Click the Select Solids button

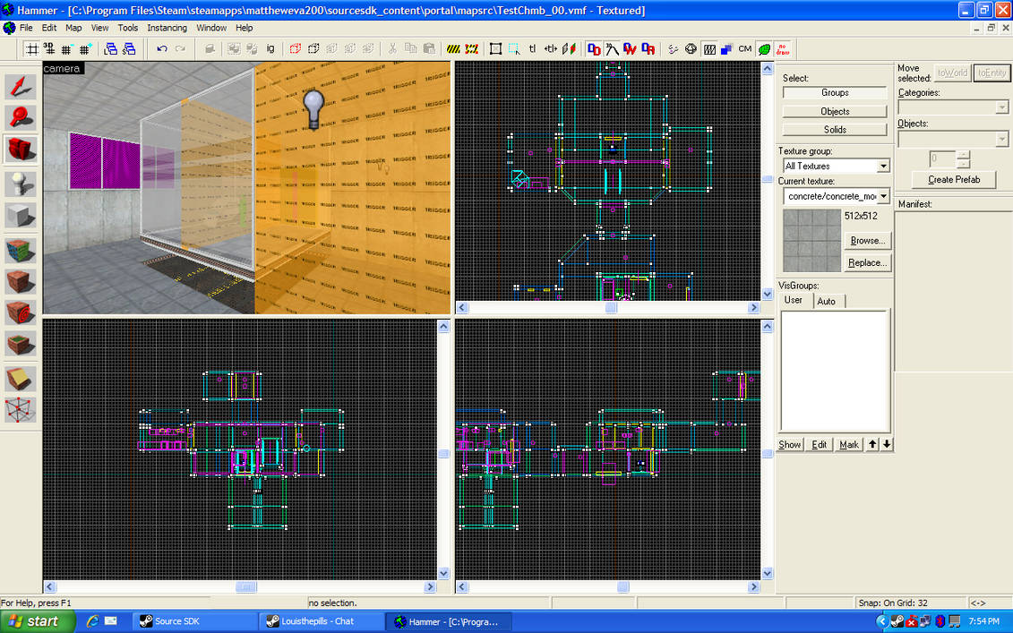point(835,129)
